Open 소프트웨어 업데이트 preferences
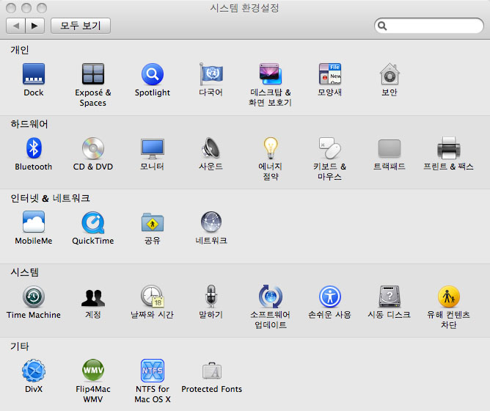The image size is (490, 411). pyautogui.click(x=271, y=297)
